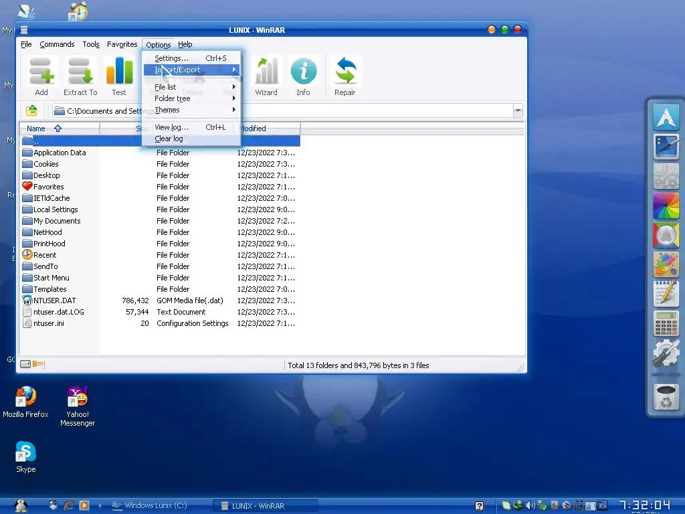Image resolution: width=685 pixels, height=514 pixels.
Task: Open the Help menu
Action: [x=185, y=44]
